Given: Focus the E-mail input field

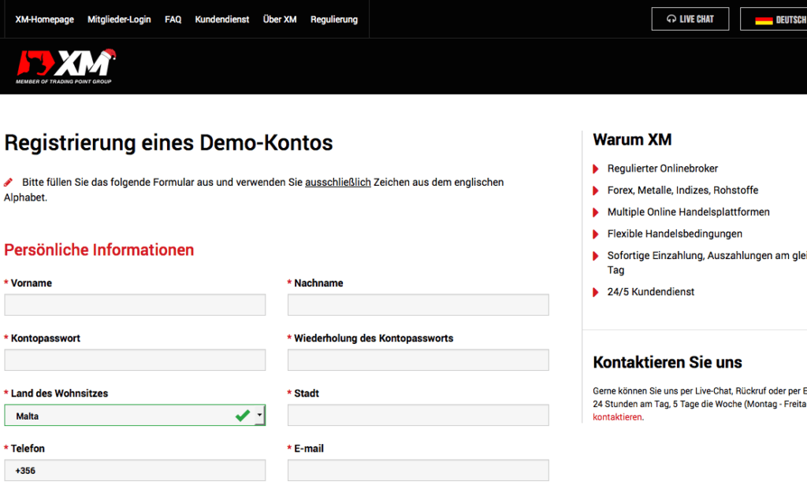Looking at the screenshot, I should tap(418, 471).
